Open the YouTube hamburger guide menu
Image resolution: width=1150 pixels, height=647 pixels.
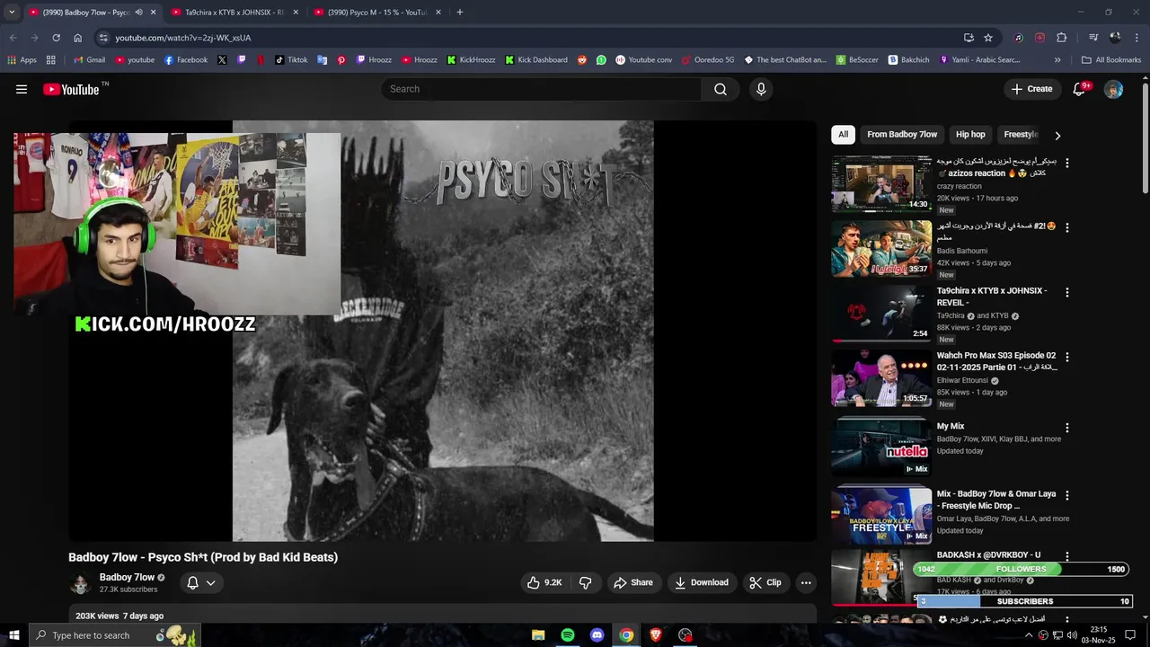coord(22,89)
